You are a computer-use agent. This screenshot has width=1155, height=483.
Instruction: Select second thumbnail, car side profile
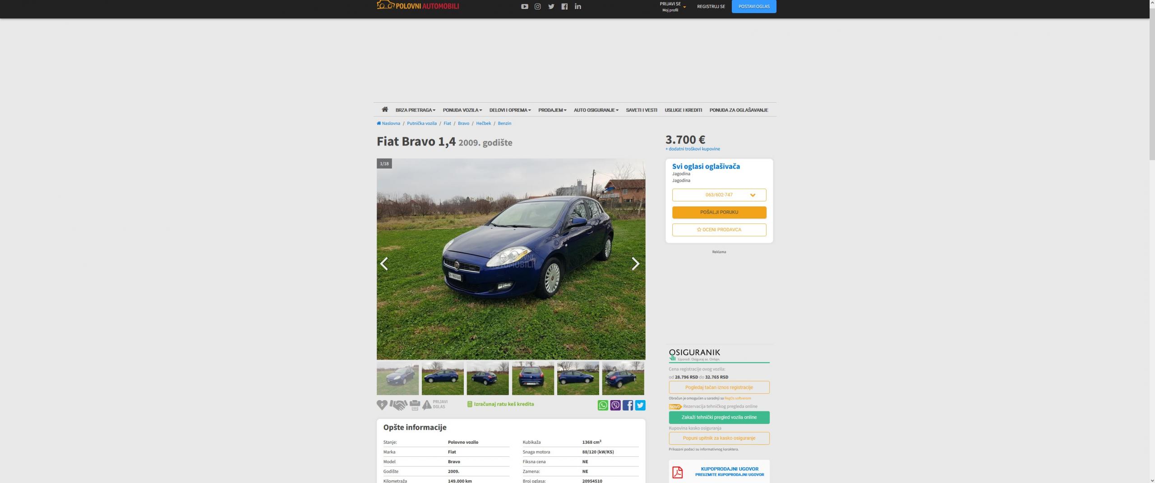(443, 378)
